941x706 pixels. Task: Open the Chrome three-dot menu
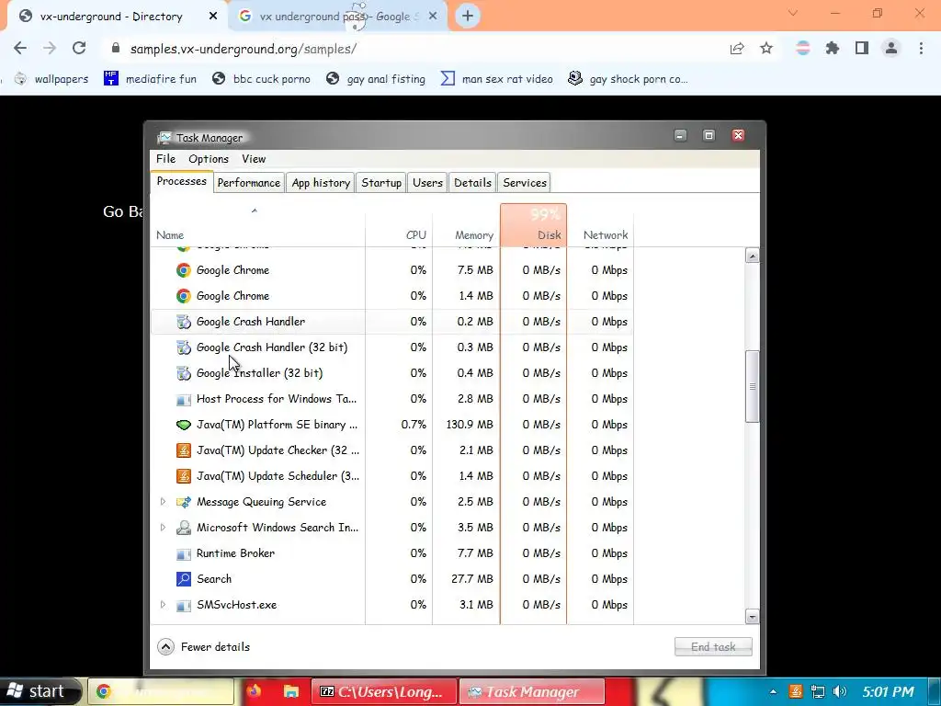pos(921,48)
